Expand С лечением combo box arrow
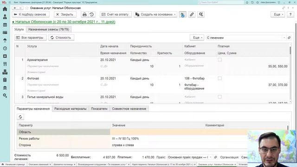This screenshot has width=297, height=167. [x=284, y=38]
